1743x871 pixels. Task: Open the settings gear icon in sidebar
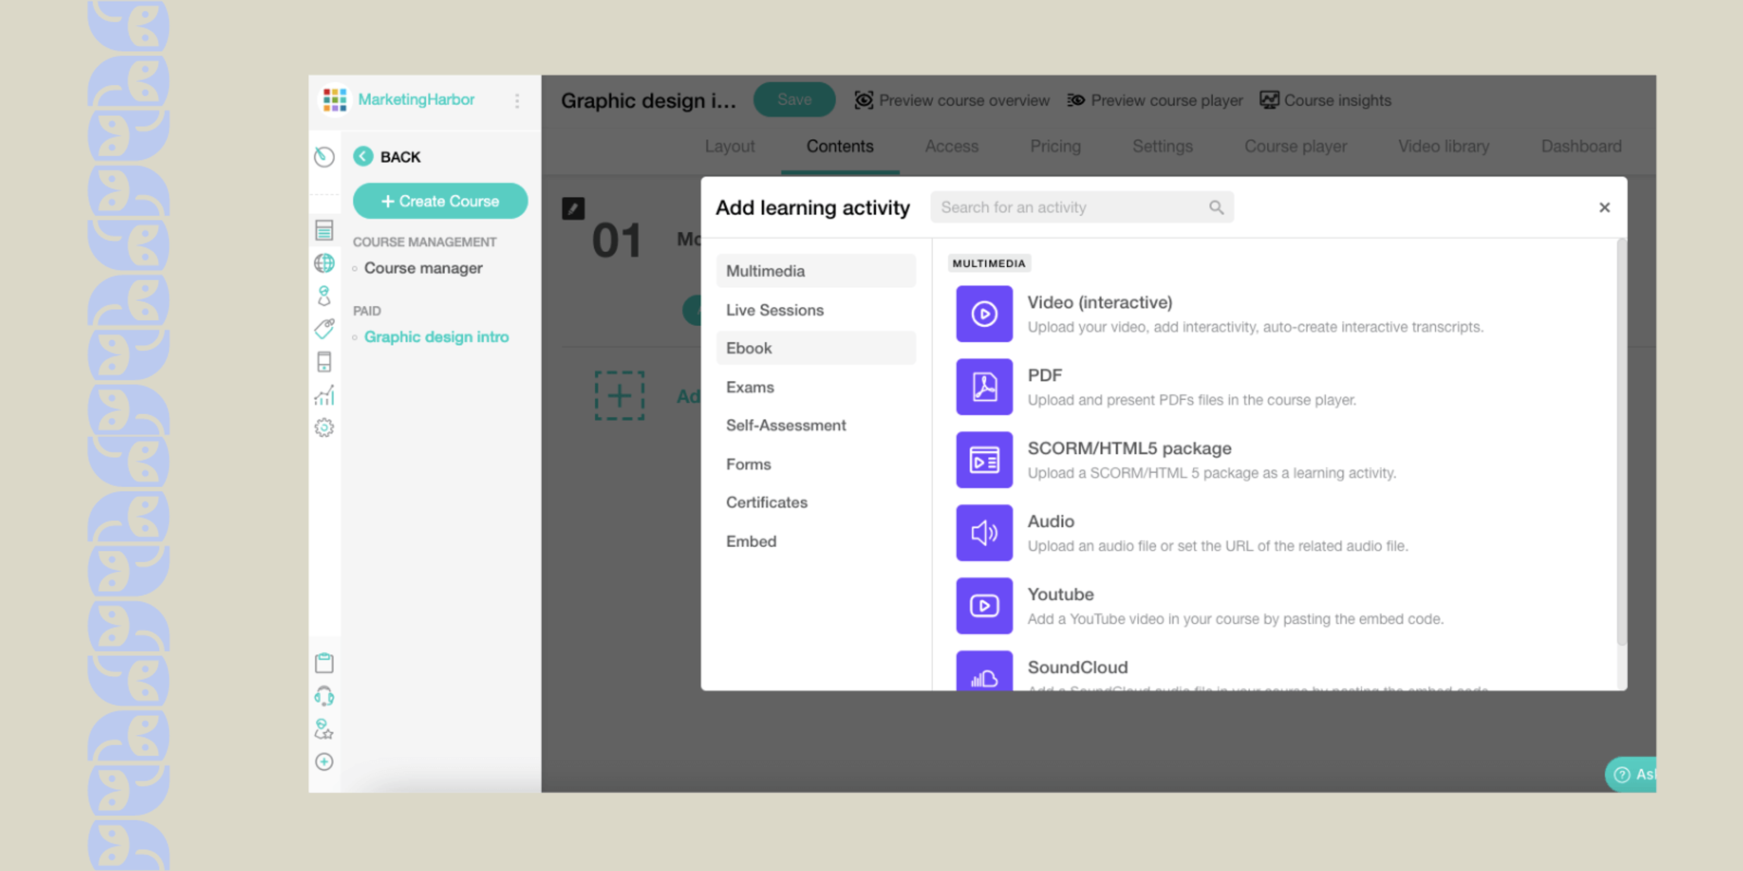coord(324,427)
